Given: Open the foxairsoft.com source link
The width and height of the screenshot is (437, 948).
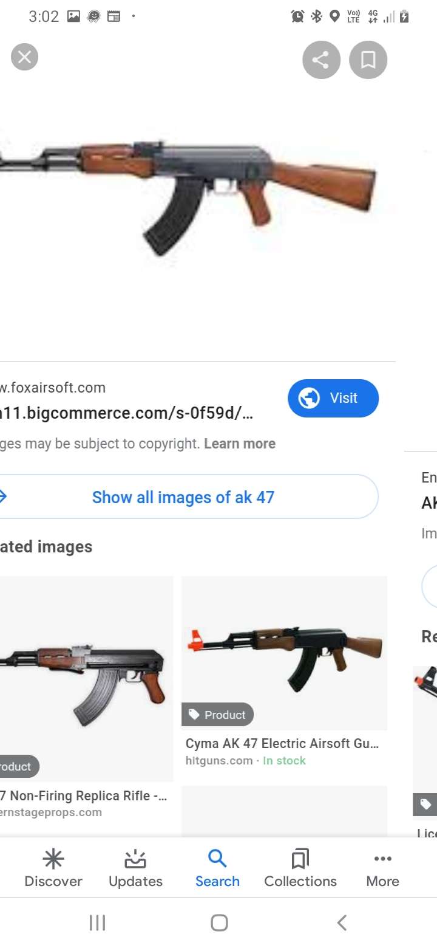Looking at the screenshot, I should [x=53, y=388].
